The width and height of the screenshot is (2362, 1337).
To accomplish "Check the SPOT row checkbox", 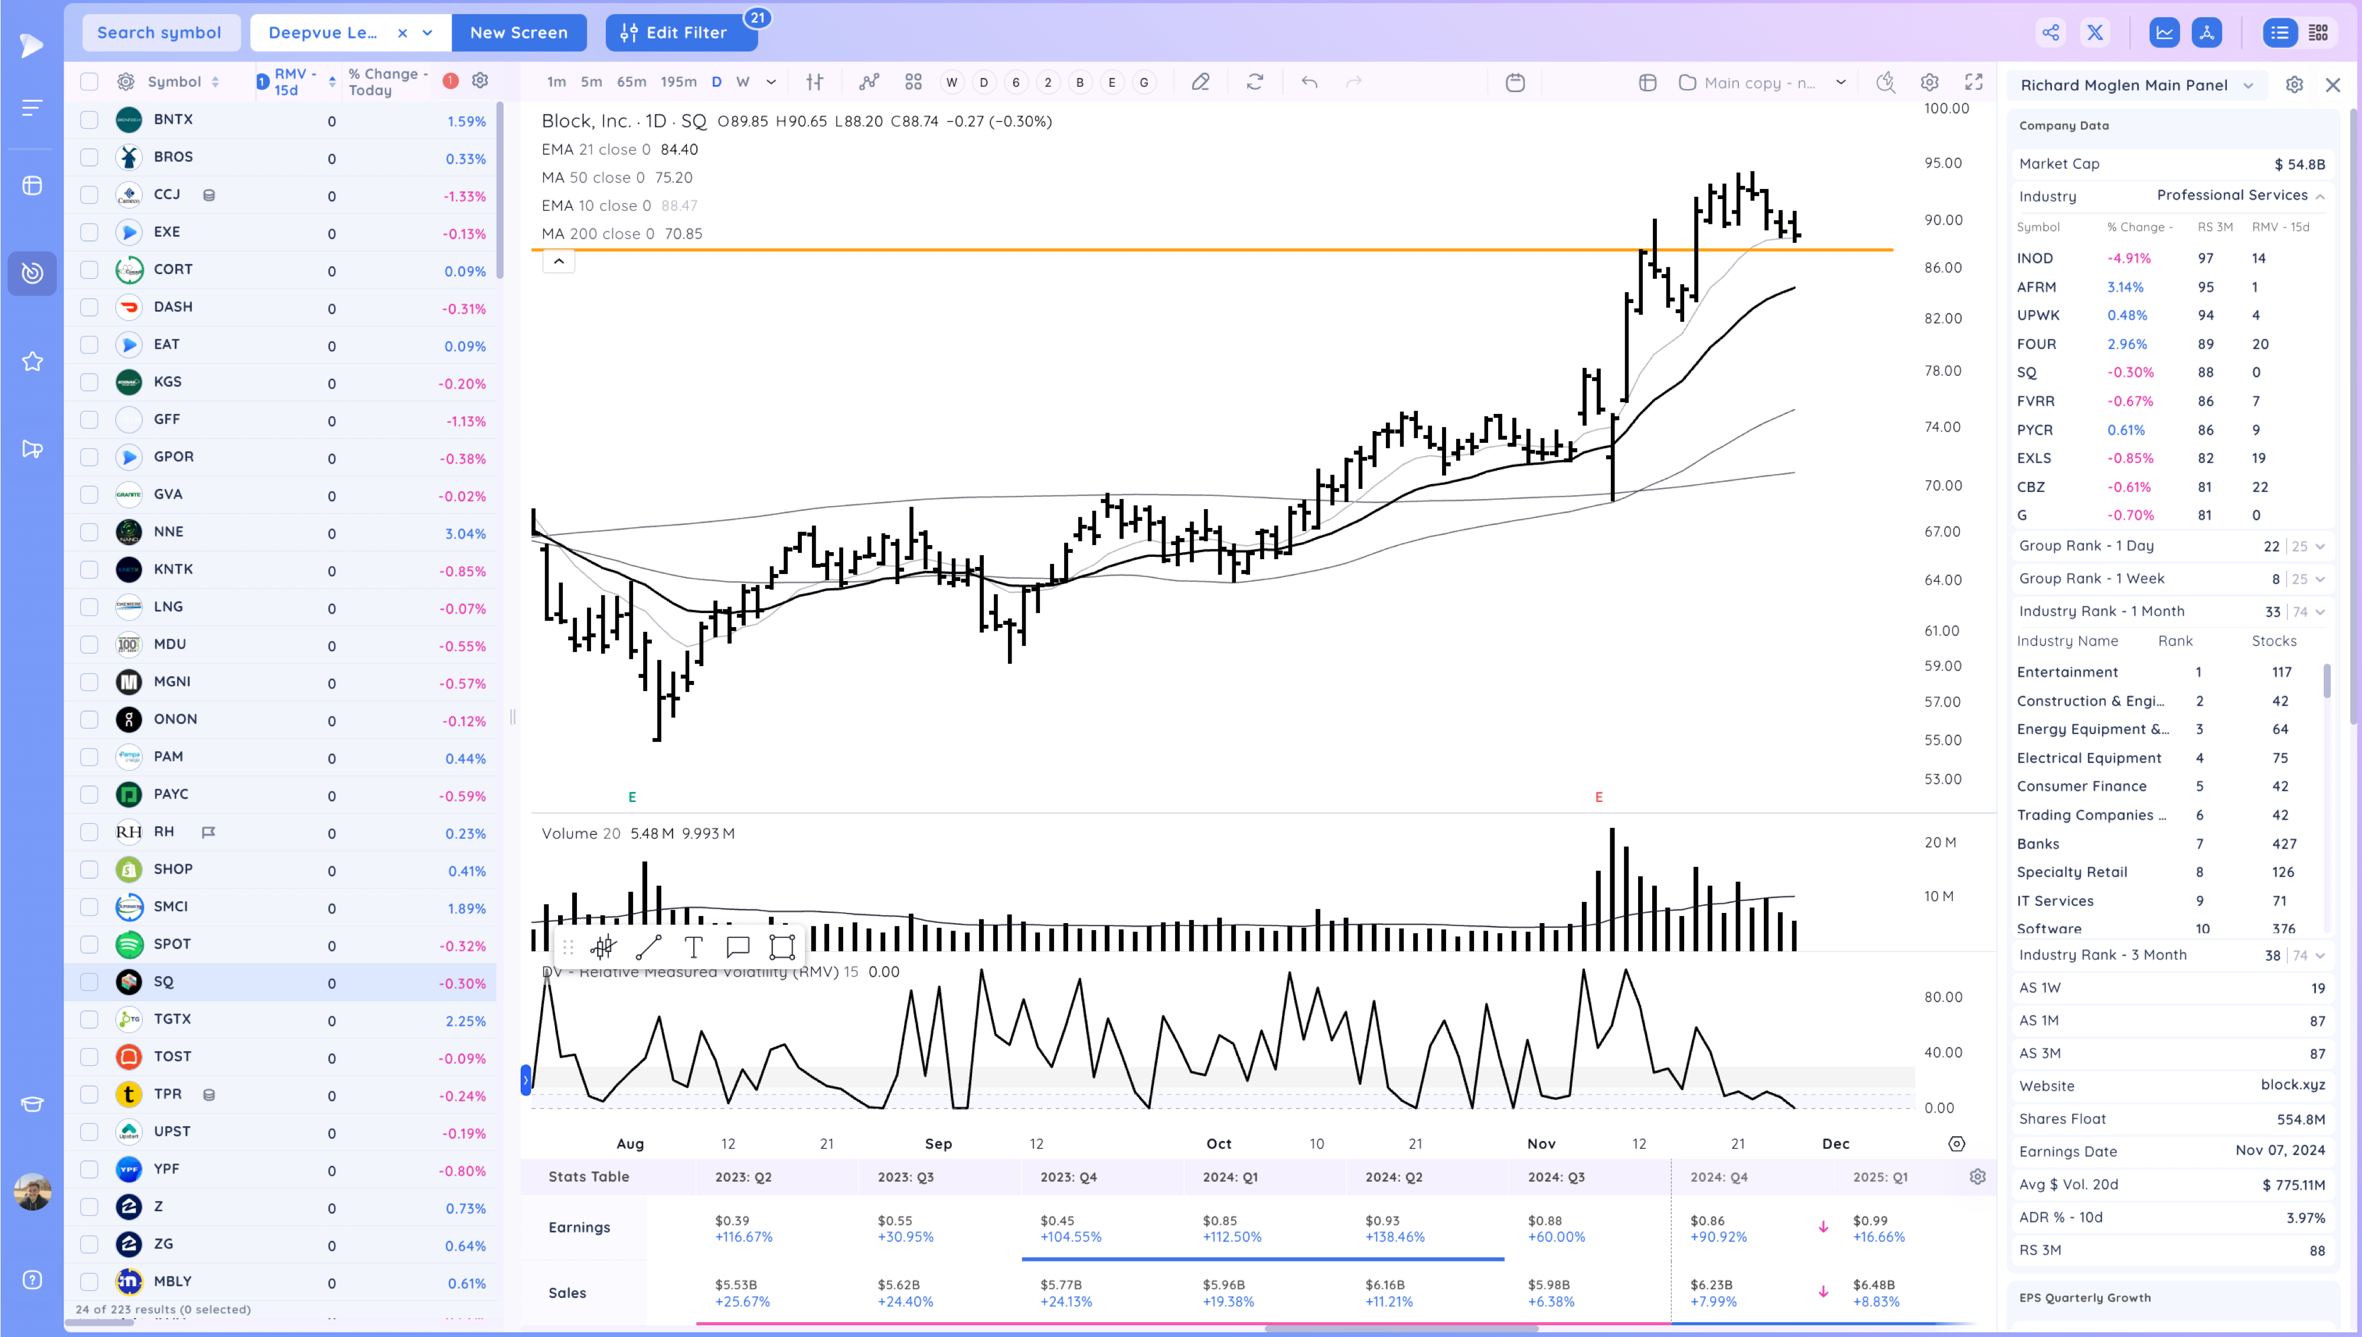I will [x=89, y=944].
